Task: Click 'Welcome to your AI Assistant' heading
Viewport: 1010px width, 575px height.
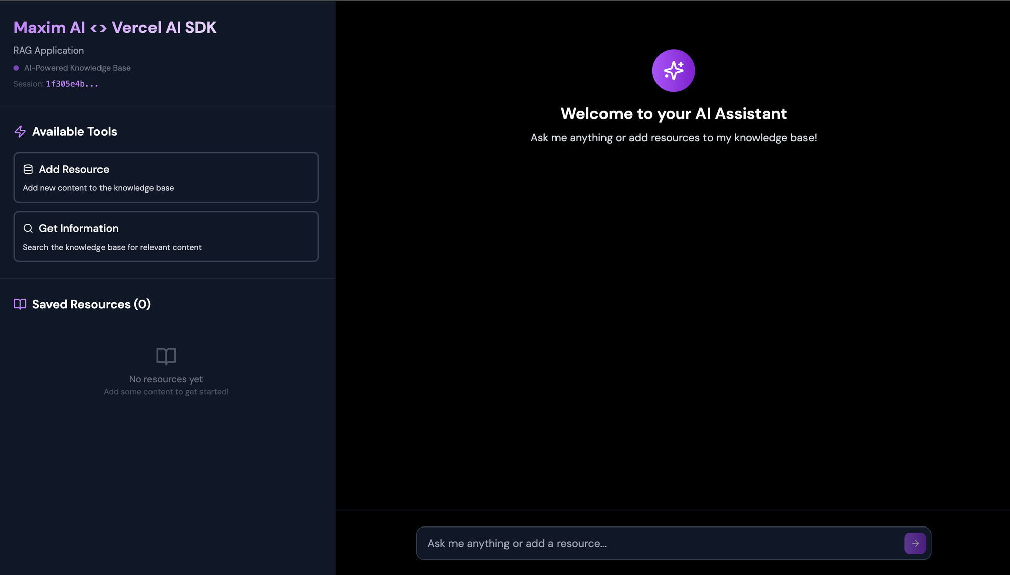Action: [673, 114]
